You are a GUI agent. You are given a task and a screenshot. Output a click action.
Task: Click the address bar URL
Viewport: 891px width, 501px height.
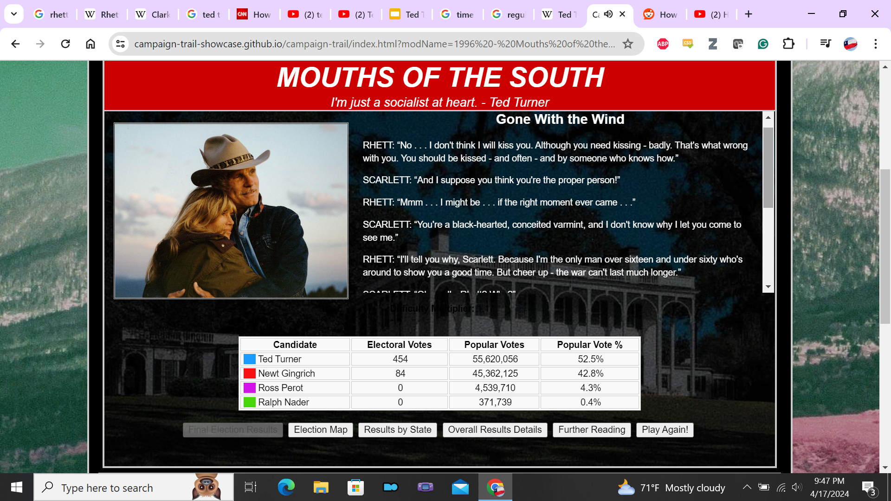374,44
